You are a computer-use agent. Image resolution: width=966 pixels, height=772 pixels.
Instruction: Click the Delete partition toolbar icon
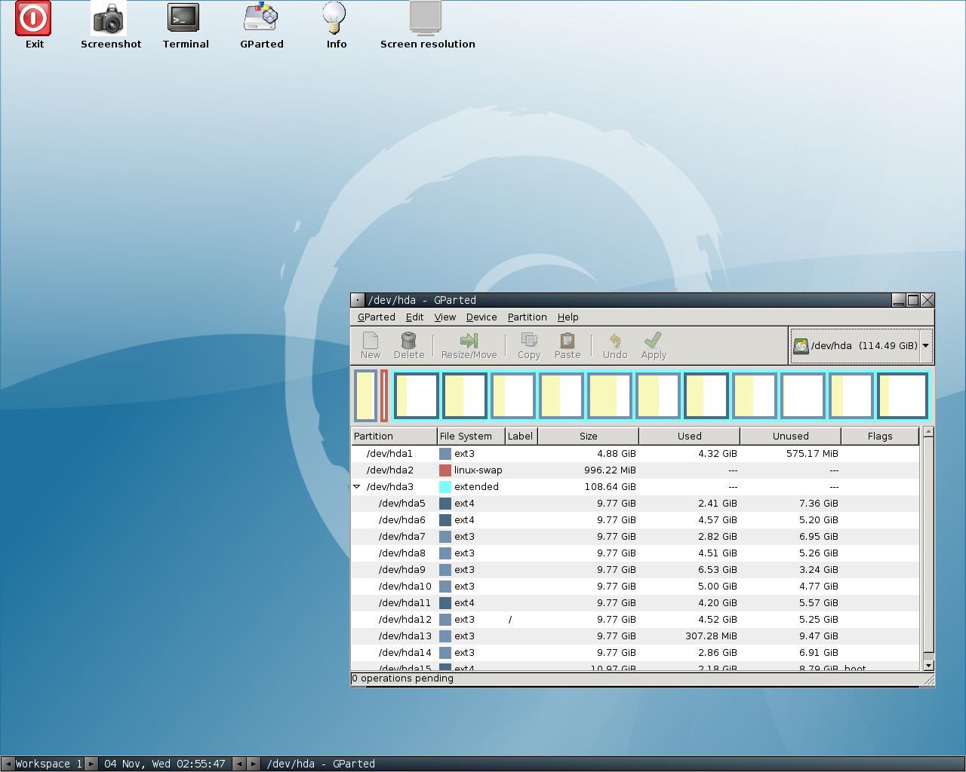409,346
